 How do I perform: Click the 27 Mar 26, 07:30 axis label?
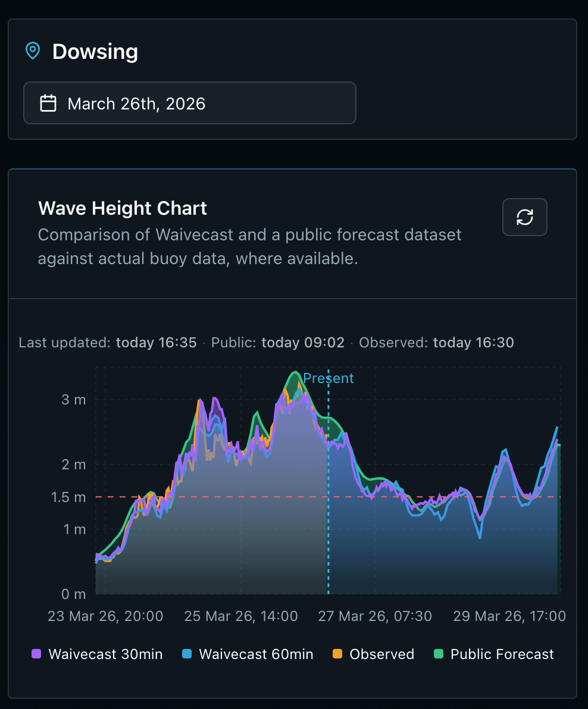coord(375,616)
